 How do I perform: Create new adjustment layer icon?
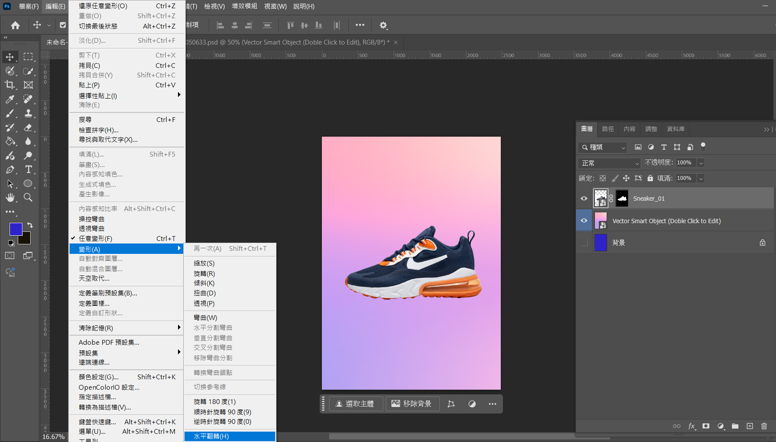pos(721,426)
